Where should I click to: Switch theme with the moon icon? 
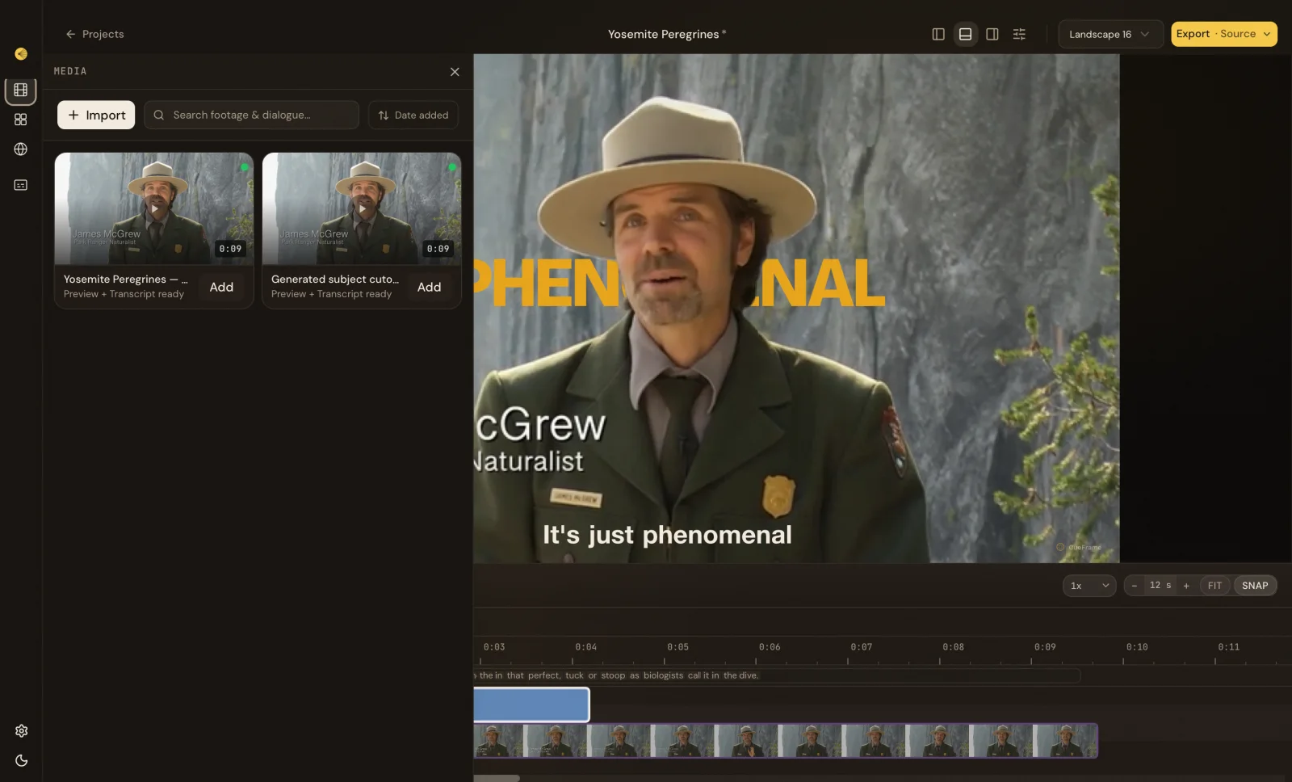(22, 761)
